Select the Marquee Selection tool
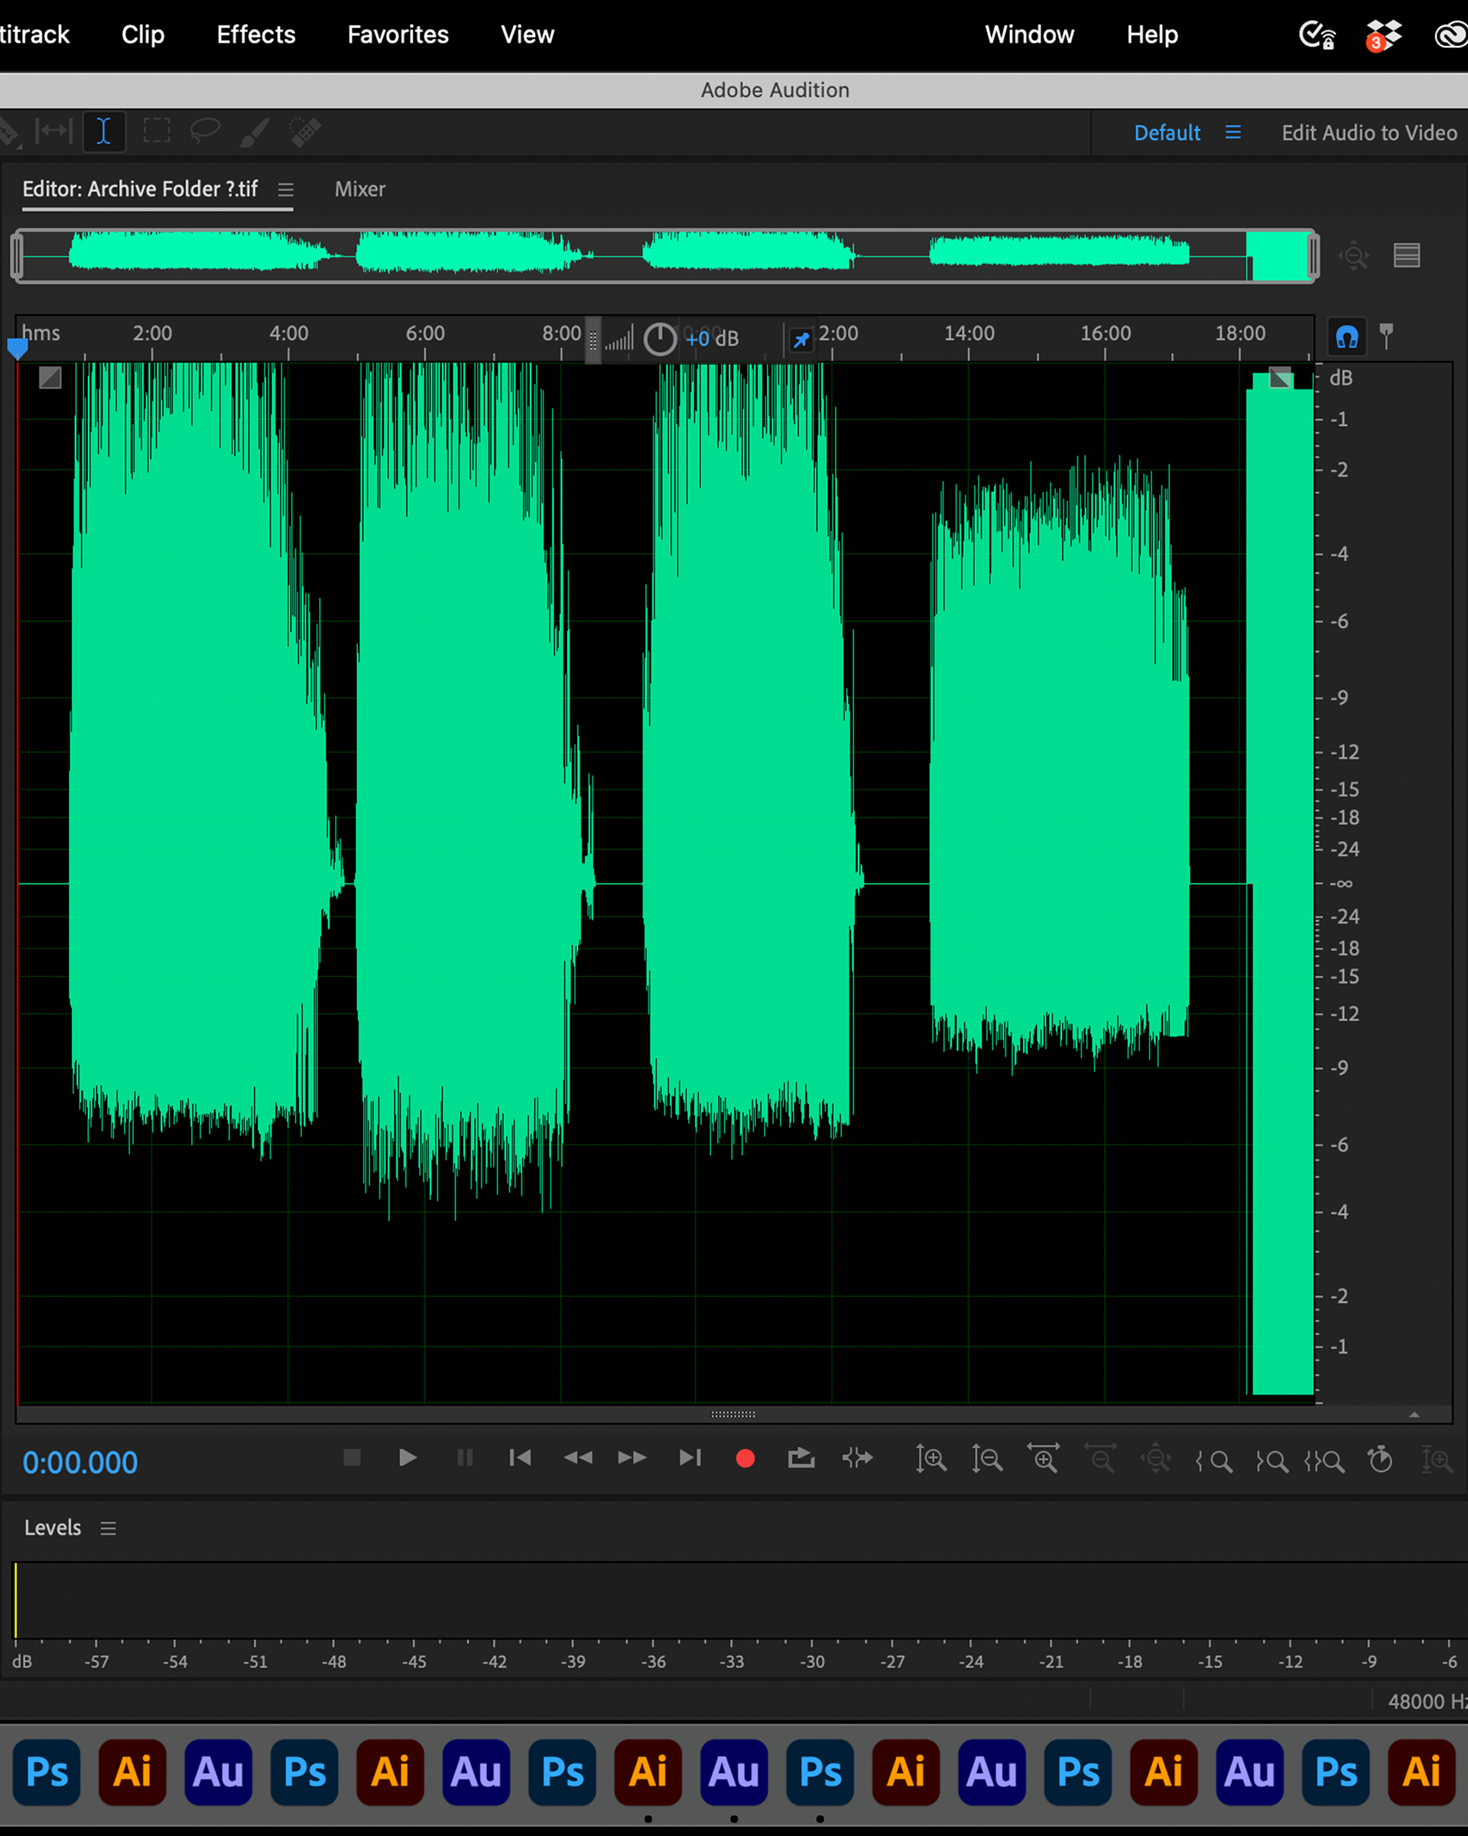1468x1836 pixels. tap(157, 132)
